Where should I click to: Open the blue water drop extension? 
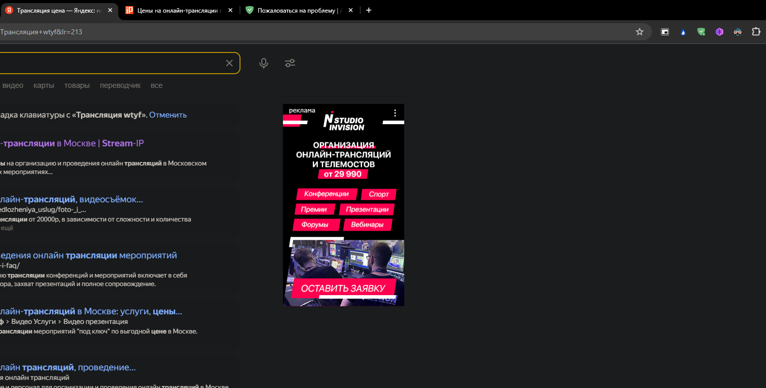(x=683, y=31)
